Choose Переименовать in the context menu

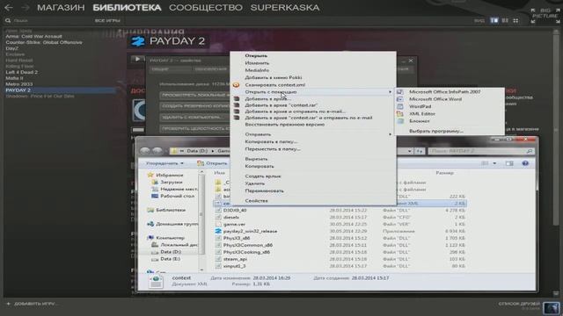[264, 191]
